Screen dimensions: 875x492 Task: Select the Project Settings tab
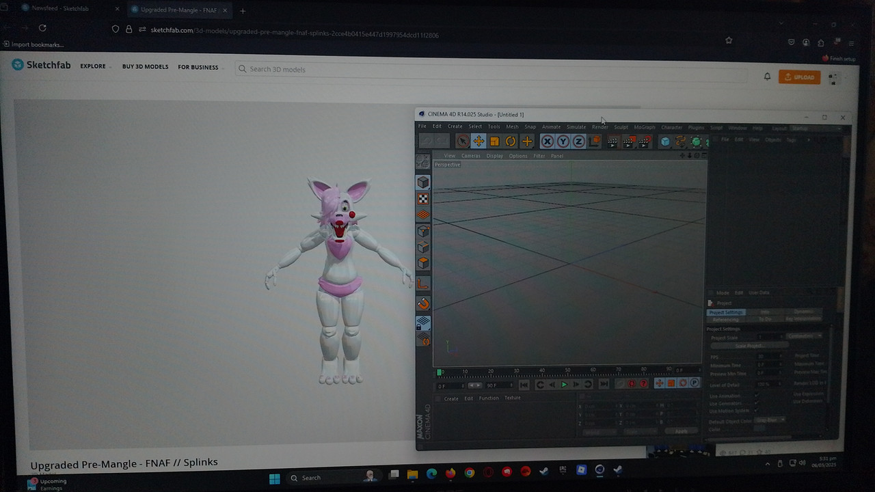(725, 312)
